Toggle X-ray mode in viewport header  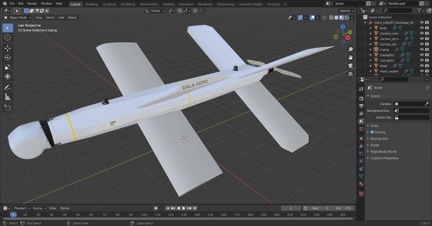point(324,18)
